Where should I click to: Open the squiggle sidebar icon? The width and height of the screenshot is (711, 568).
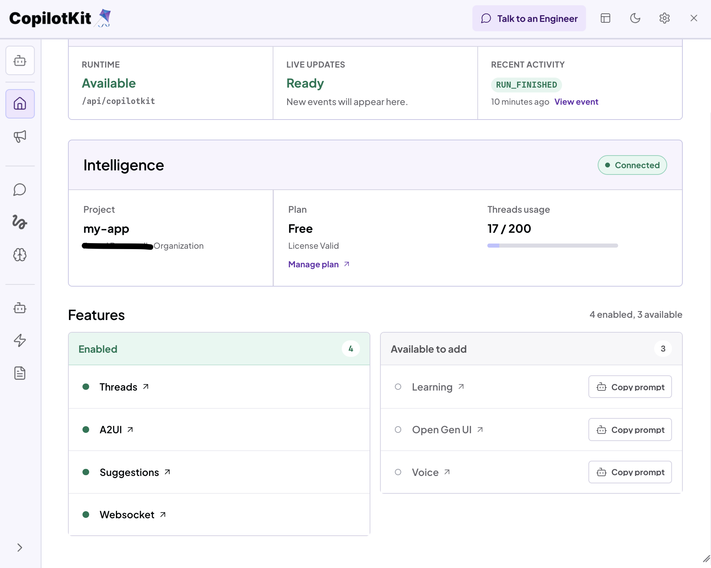(x=20, y=222)
